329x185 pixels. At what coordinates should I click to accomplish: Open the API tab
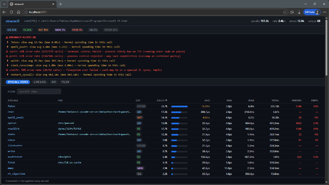(54, 82)
